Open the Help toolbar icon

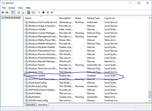pos(29,12)
